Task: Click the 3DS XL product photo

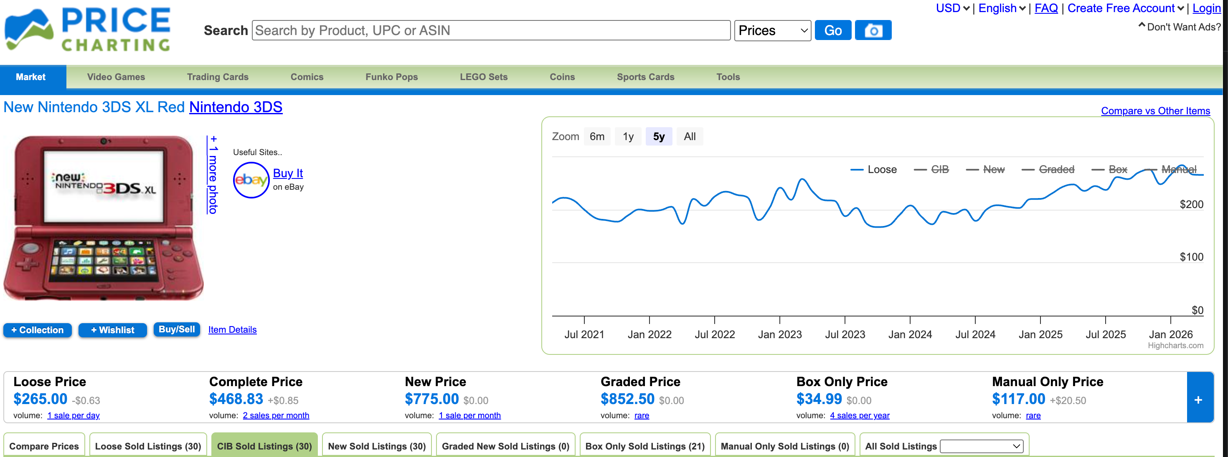Action: point(104,218)
